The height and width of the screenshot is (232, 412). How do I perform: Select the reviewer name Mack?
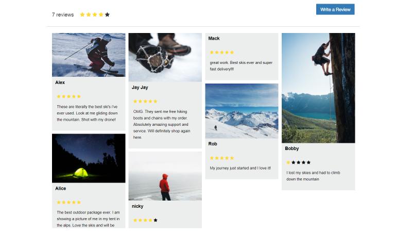click(x=214, y=38)
